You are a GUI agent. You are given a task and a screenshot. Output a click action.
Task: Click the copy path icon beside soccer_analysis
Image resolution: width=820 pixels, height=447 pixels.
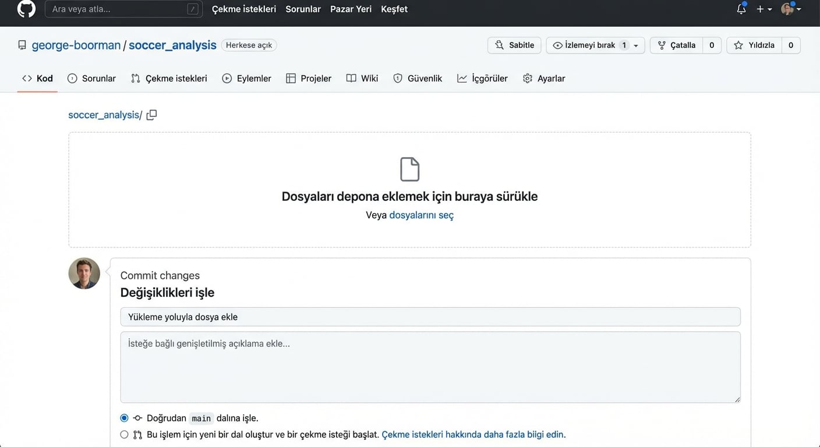151,115
